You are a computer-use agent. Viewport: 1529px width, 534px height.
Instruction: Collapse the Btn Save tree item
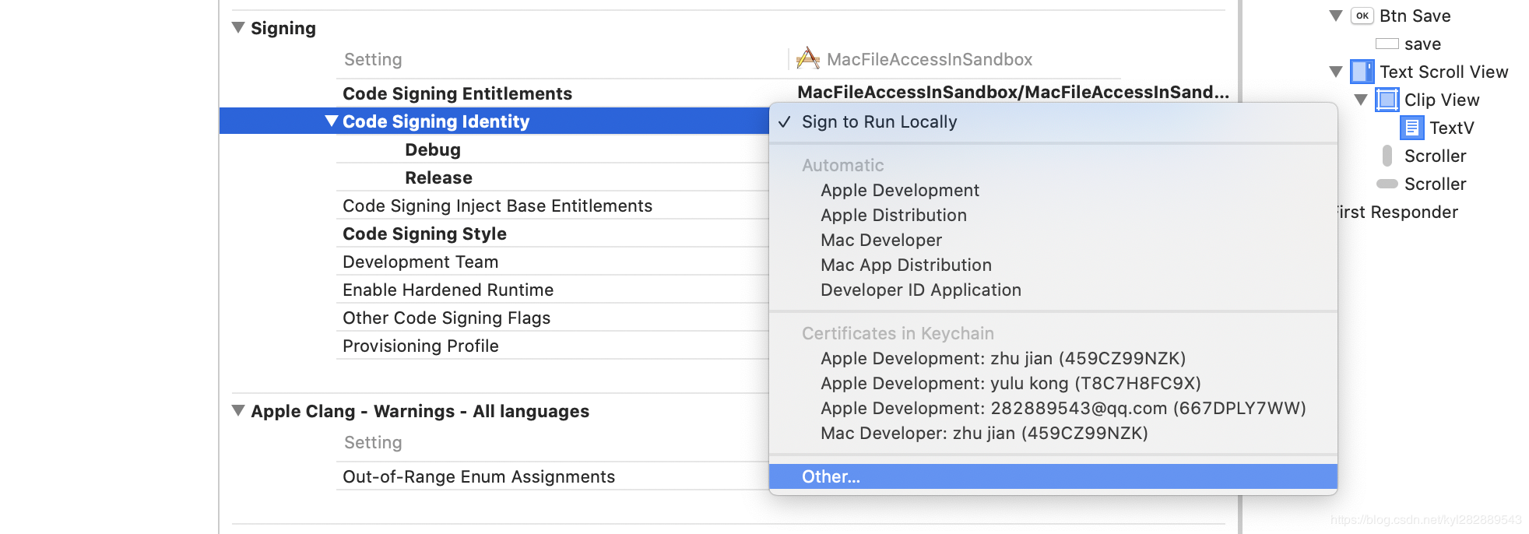pos(1336,16)
